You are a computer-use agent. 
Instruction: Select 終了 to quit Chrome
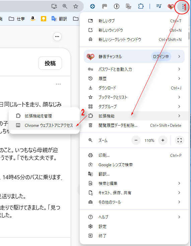[134, 236]
